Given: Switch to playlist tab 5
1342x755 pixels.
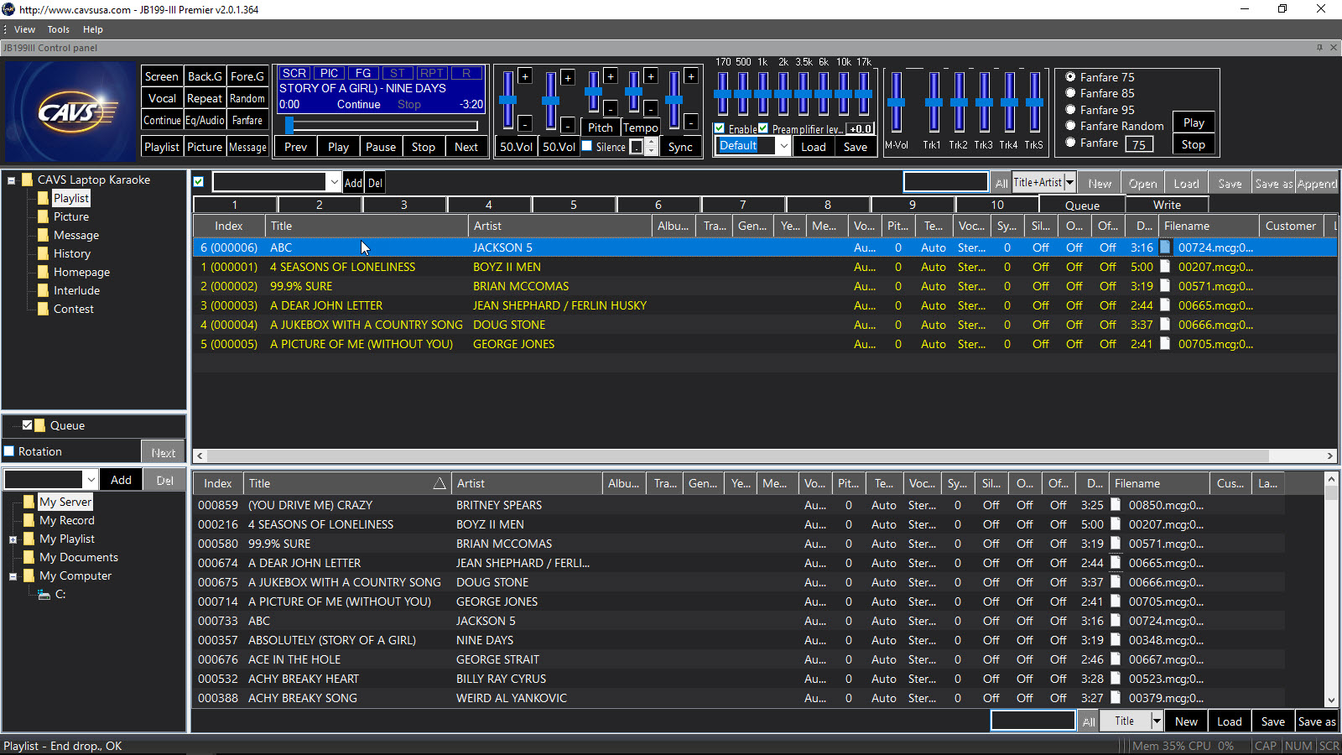Looking at the screenshot, I should (x=574, y=205).
